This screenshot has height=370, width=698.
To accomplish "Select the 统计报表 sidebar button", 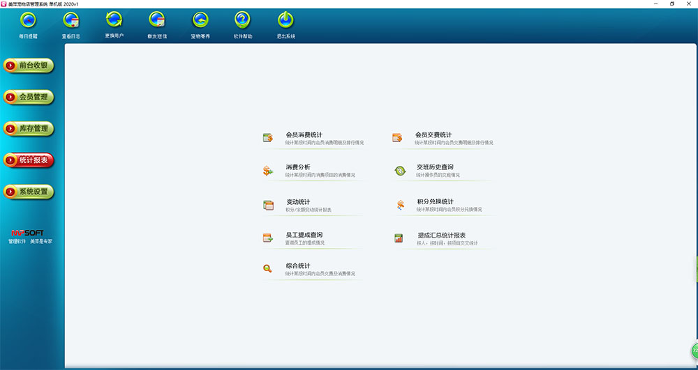I will 29,160.
